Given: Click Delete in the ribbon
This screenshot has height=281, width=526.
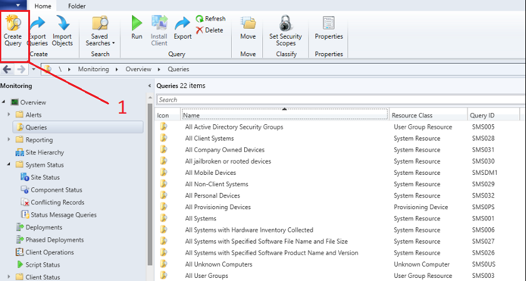Looking at the screenshot, I should click(x=210, y=30).
